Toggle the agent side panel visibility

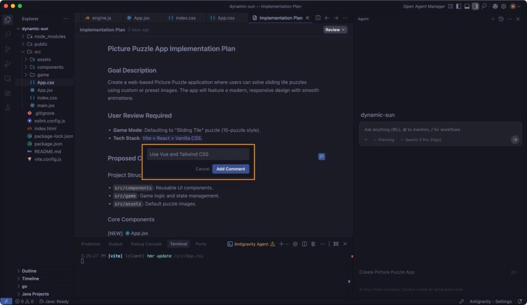coord(475,6)
